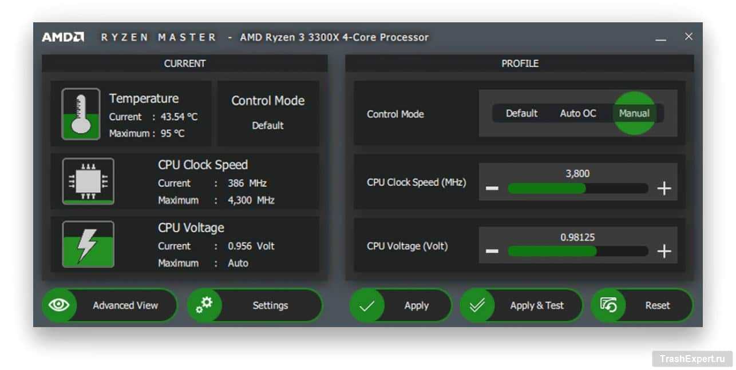Minimize the Ryzen Master window
Screen dimensions: 736x370
(661, 38)
